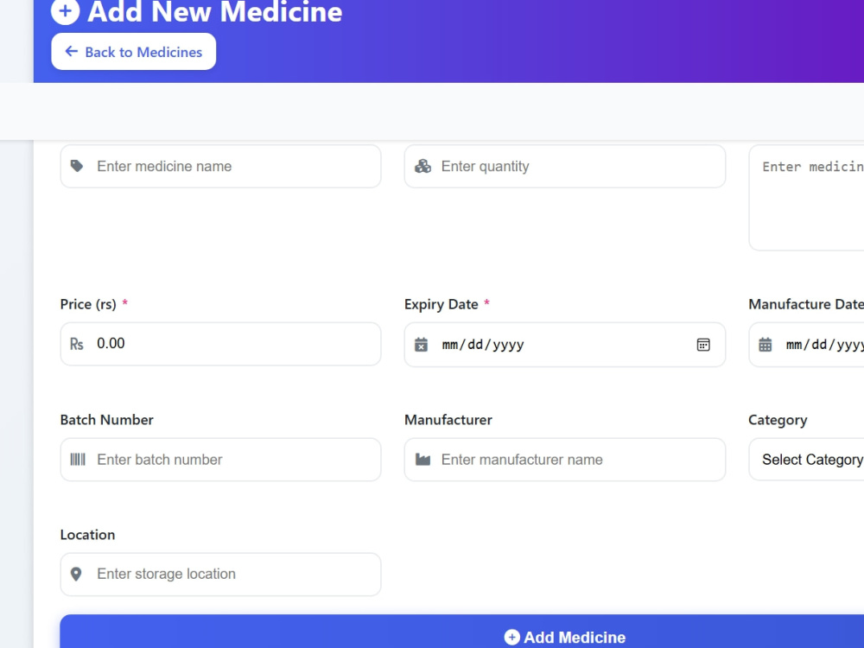
Task: Focus the Enter storage location field
Action: [x=220, y=575]
